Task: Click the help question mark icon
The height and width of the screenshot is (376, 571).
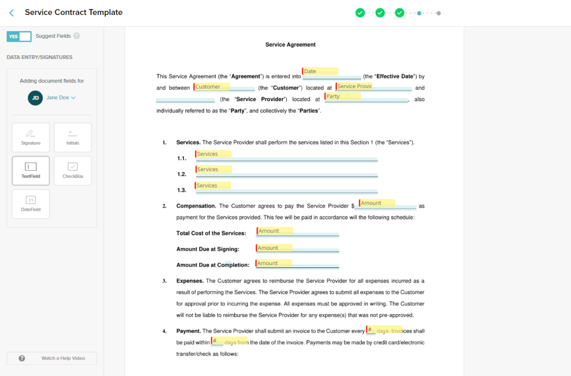Action: tap(21, 358)
